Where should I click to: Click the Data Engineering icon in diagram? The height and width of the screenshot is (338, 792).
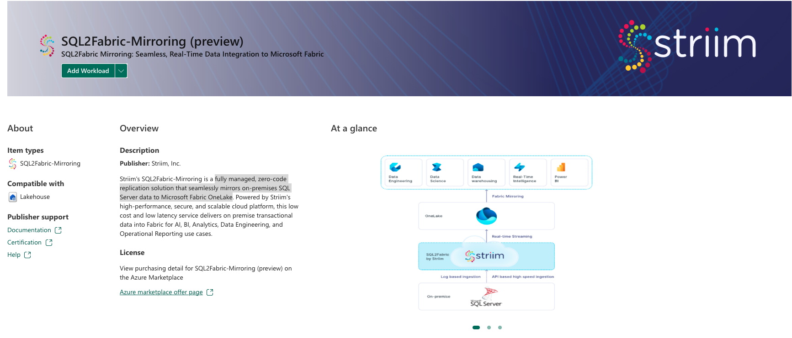point(395,167)
